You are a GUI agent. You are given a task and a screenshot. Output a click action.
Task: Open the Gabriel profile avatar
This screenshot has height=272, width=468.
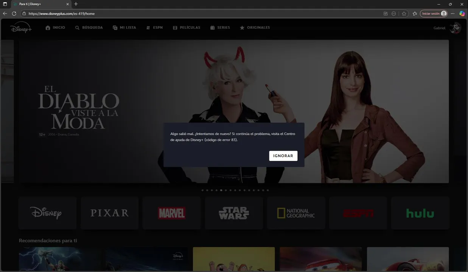pyautogui.click(x=455, y=28)
